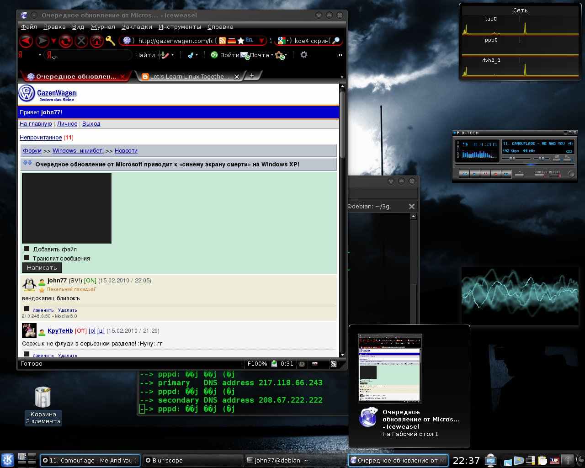
Task: Click the Новости breadcrumb link
Action: pyautogui.click(x=126, y=151)
